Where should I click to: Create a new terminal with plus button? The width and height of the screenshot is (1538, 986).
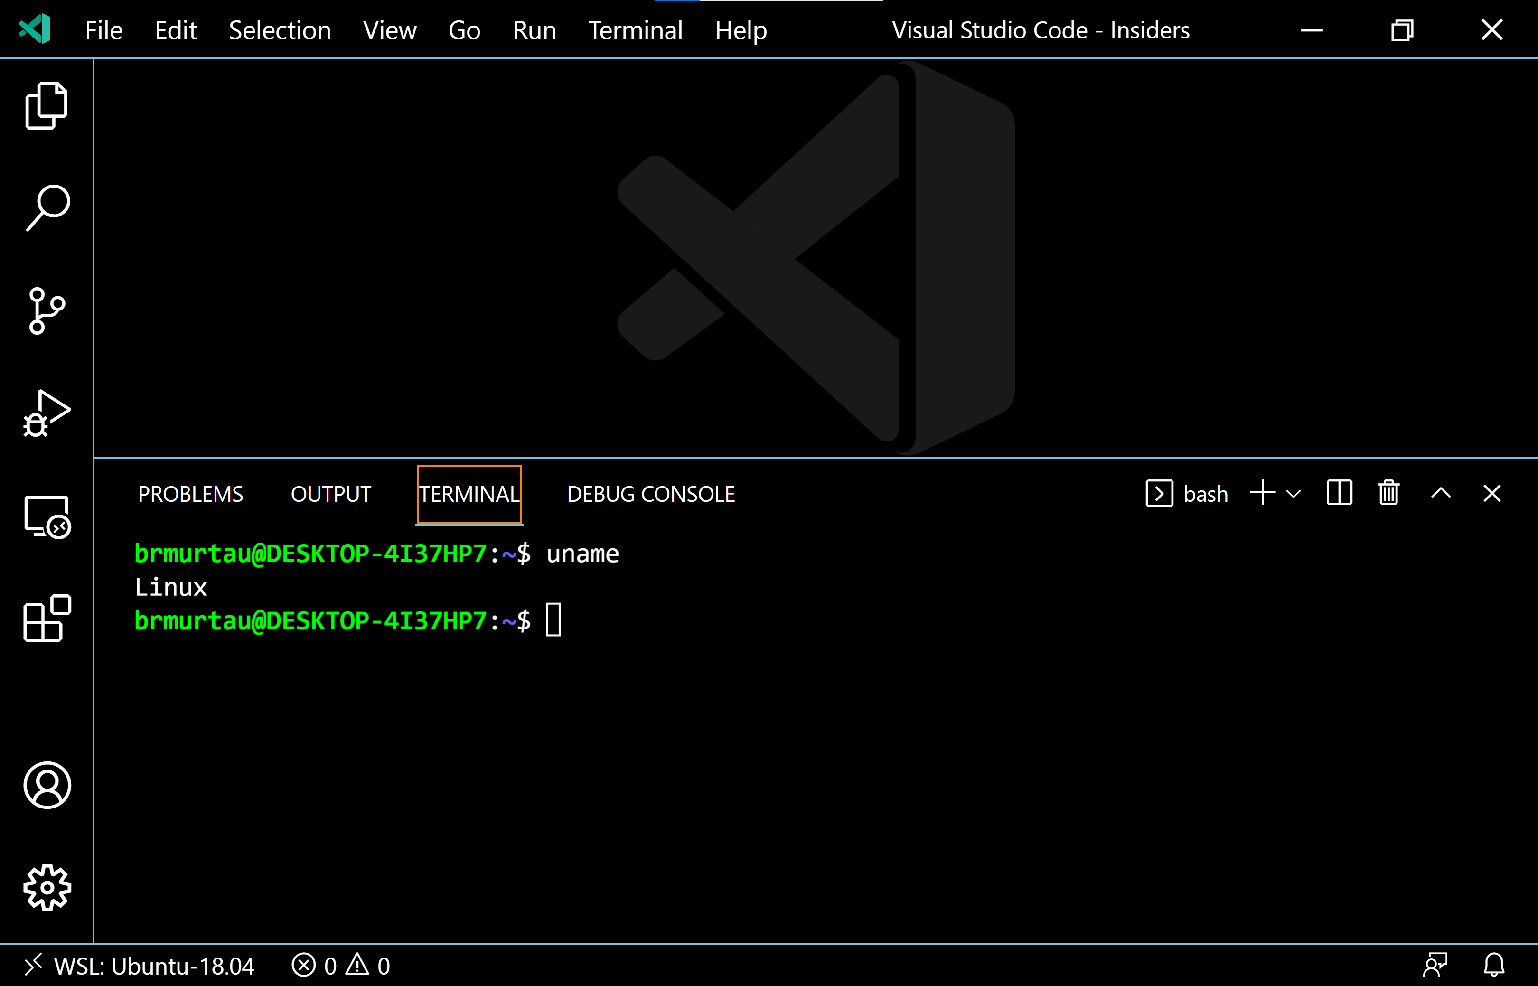tap(1262, 493)
